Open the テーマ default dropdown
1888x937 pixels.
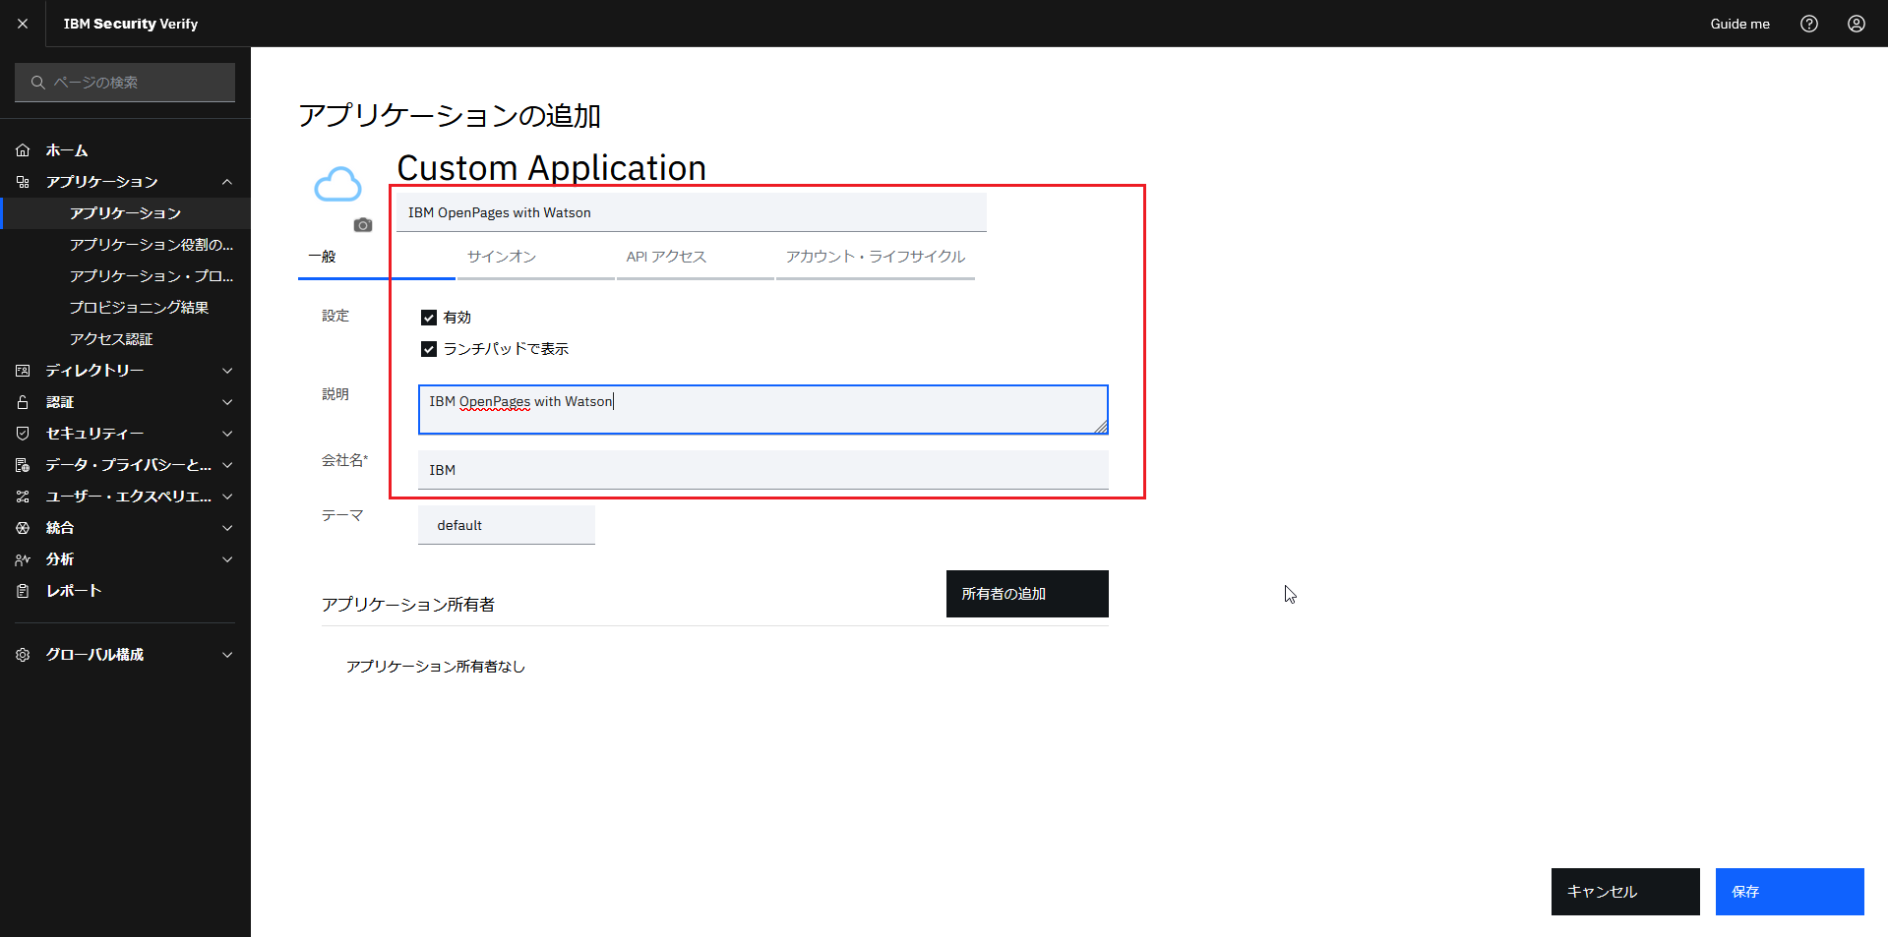coord(507,525)
